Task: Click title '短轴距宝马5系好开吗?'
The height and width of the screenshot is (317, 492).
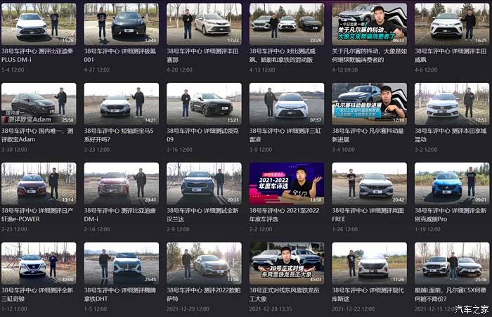Action: pos(119,135)
